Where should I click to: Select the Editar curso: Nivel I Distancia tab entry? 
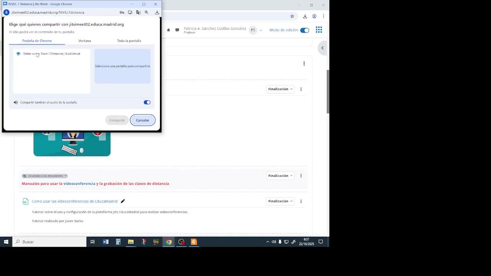pos(51,54)
